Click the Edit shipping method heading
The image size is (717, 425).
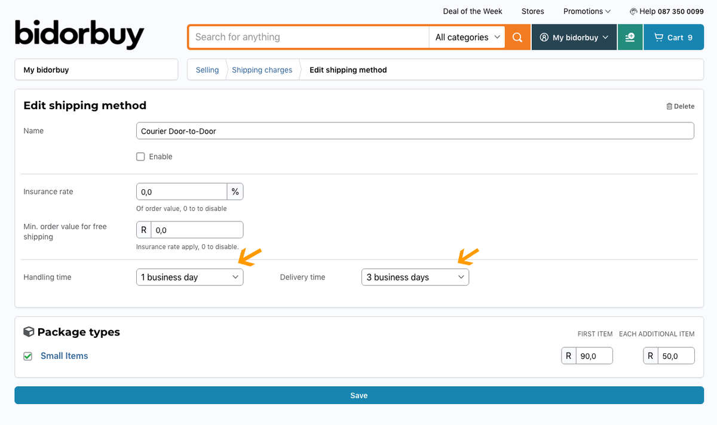[x=85, y=106]
